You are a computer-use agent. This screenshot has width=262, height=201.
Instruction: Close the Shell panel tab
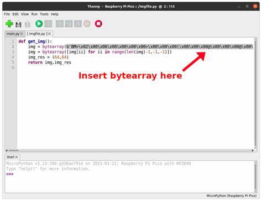(17, 157)
